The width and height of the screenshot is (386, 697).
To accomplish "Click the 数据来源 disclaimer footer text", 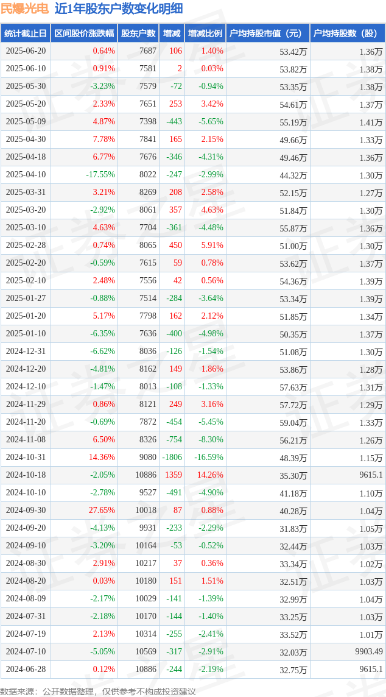I will 98,692.
